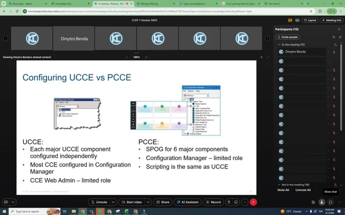Switch to the Users | knowledgeclub tab
Screen dimensions: 345x215
click(198, 4)
